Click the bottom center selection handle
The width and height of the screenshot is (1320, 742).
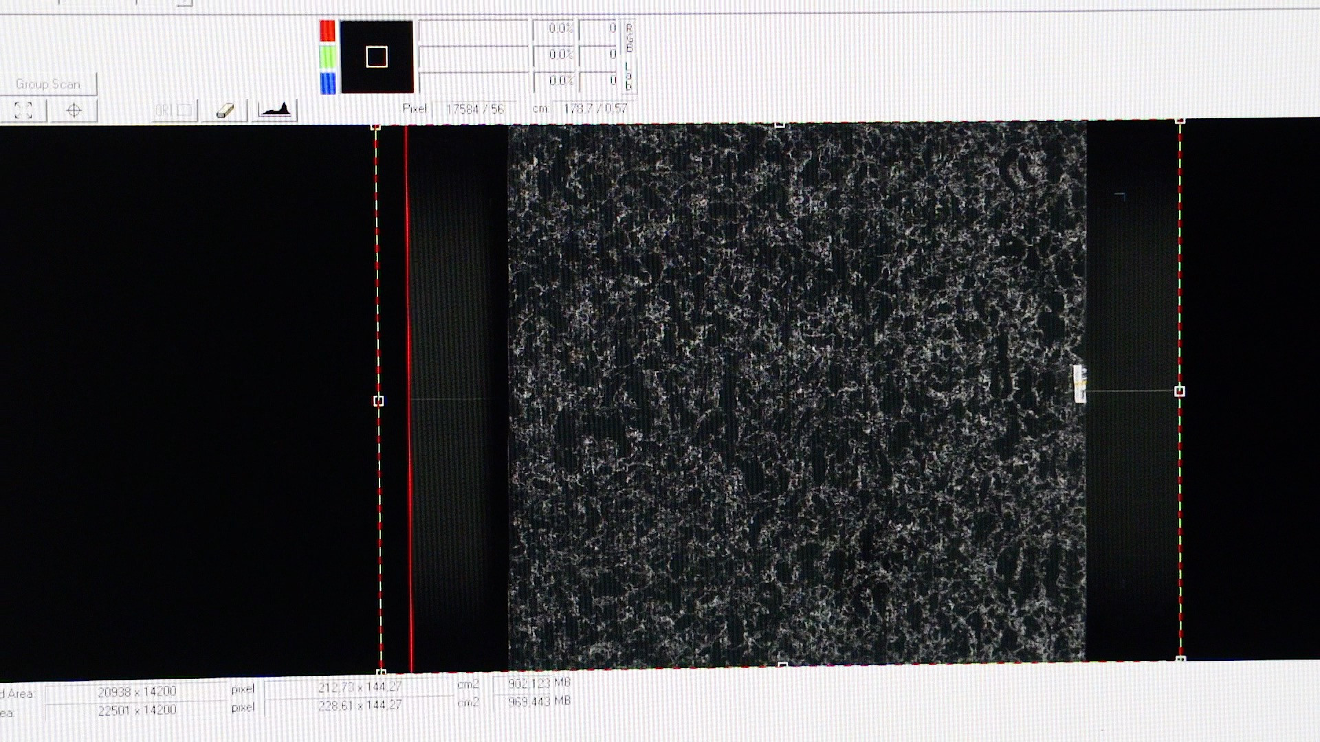[x=782, y=666]
